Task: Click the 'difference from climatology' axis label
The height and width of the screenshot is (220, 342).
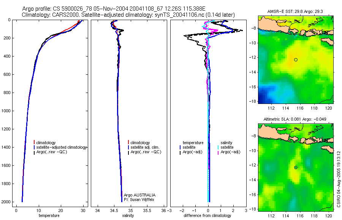Action: (207, 216)
